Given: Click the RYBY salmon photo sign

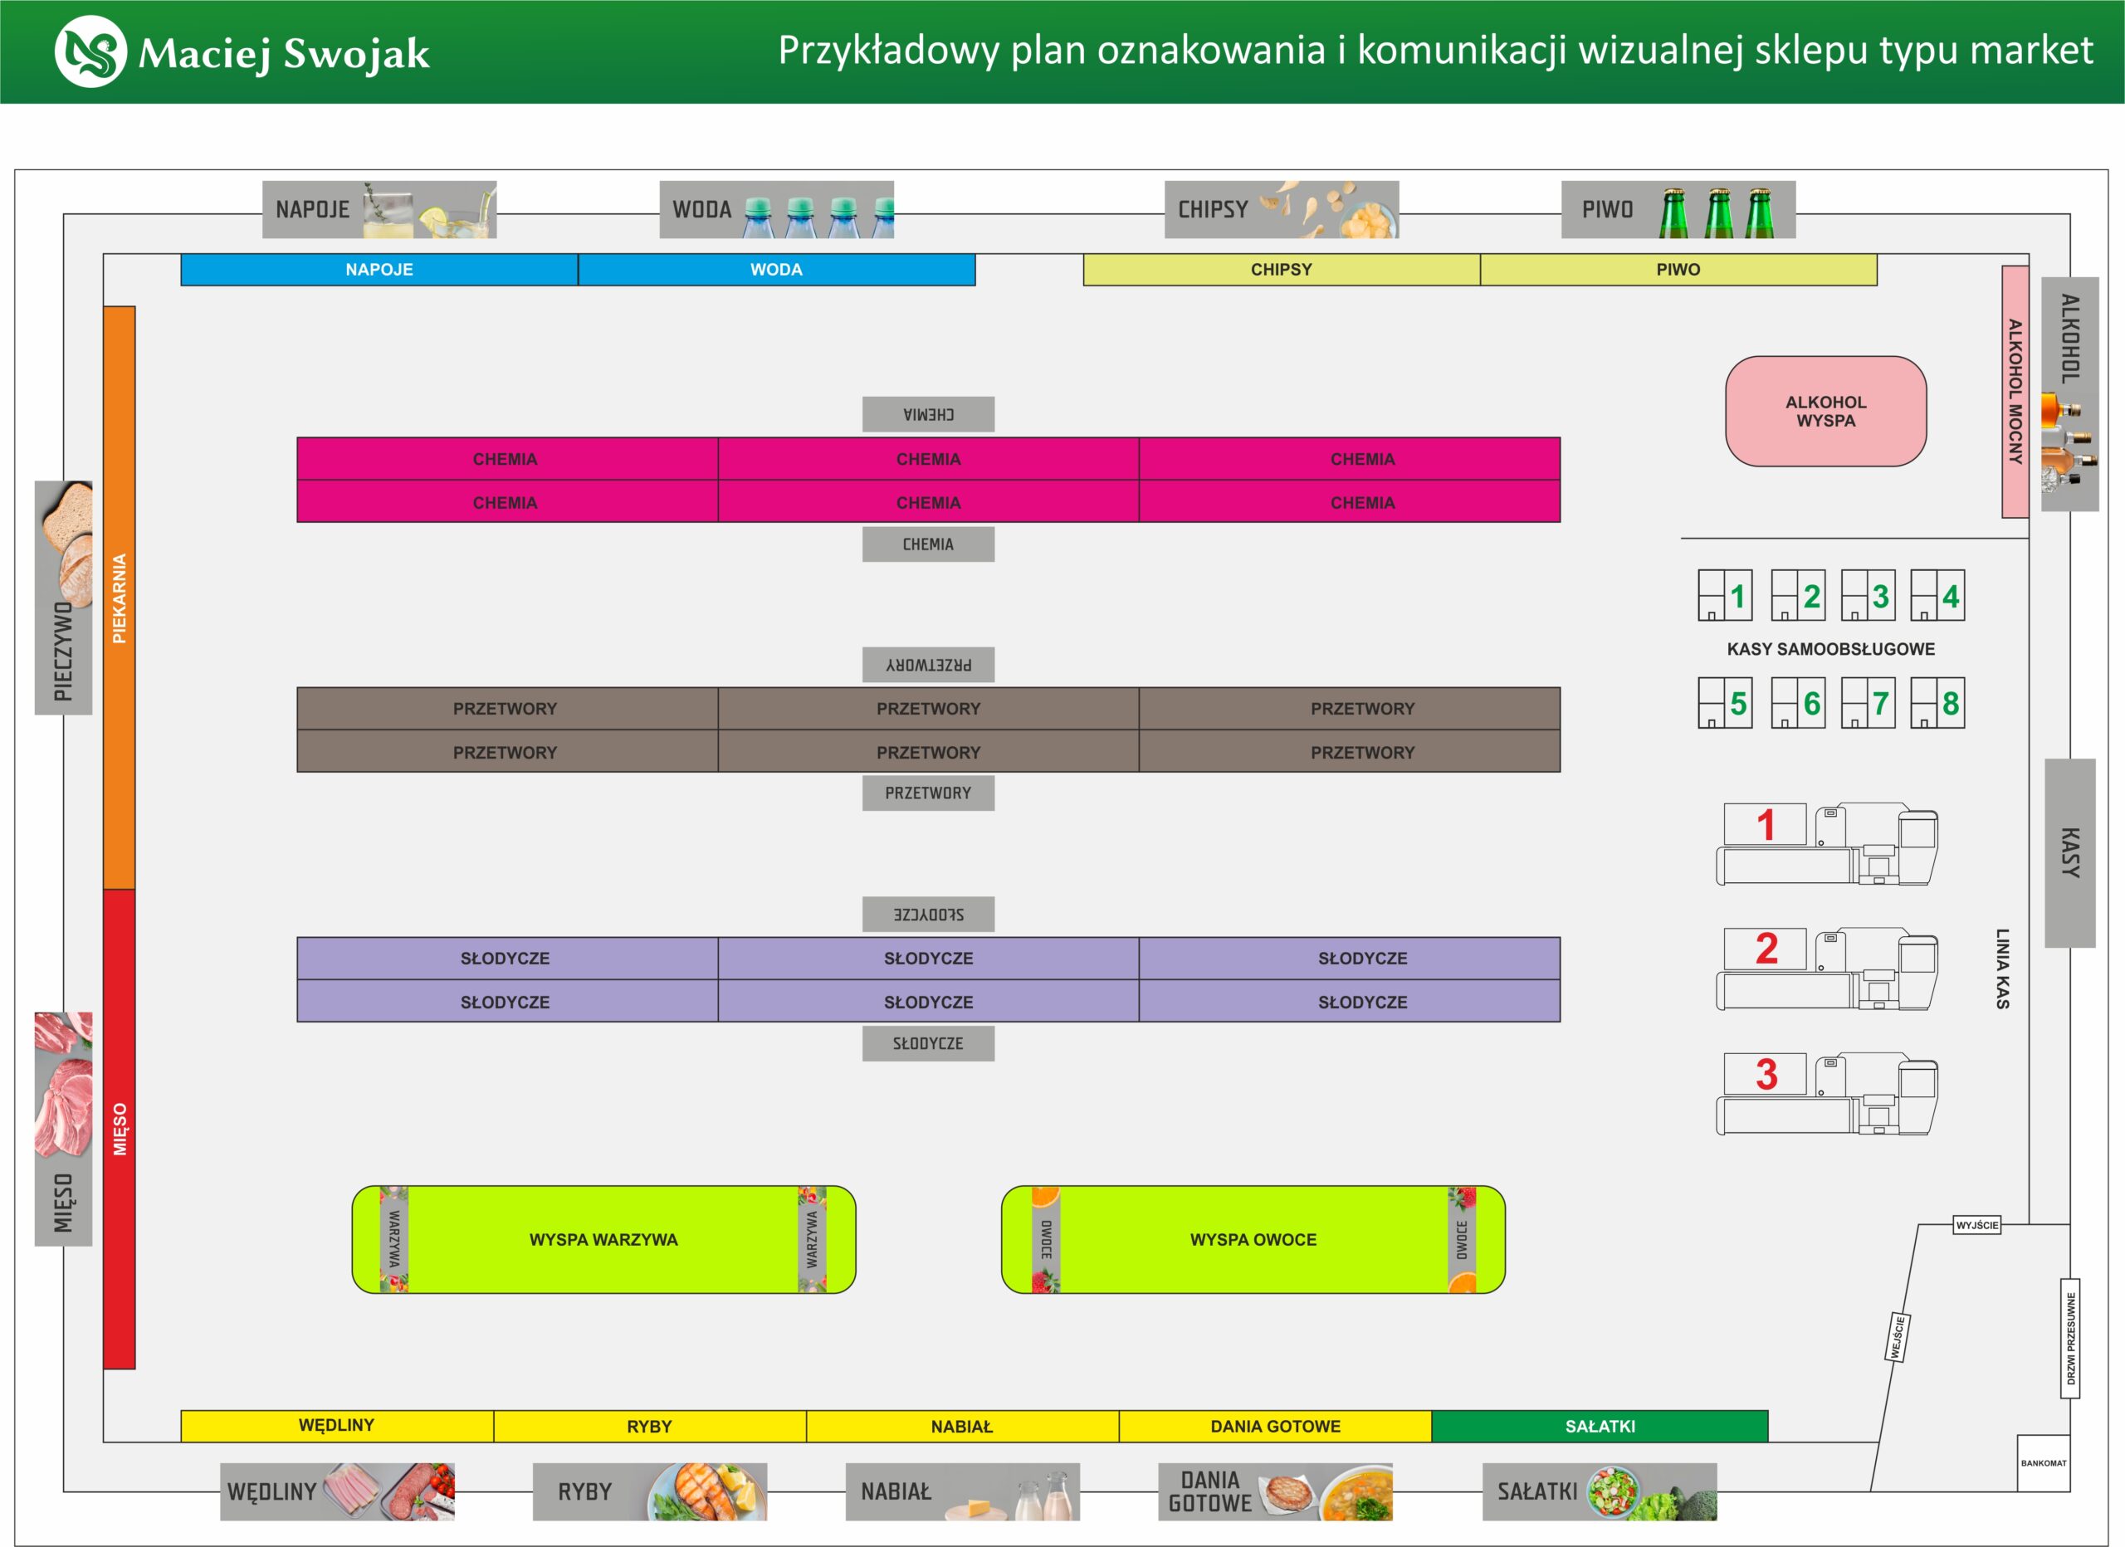Looking at the screenshot, I should pos(649,1491).
